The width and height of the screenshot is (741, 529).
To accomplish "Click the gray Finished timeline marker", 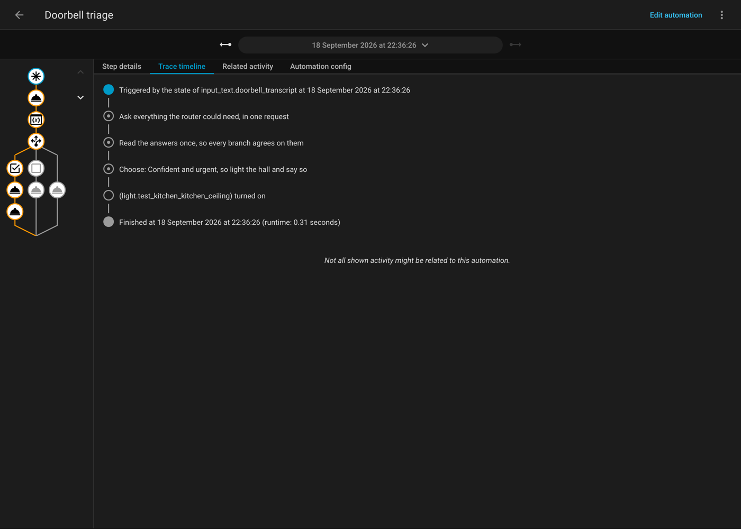I will 109,222.
